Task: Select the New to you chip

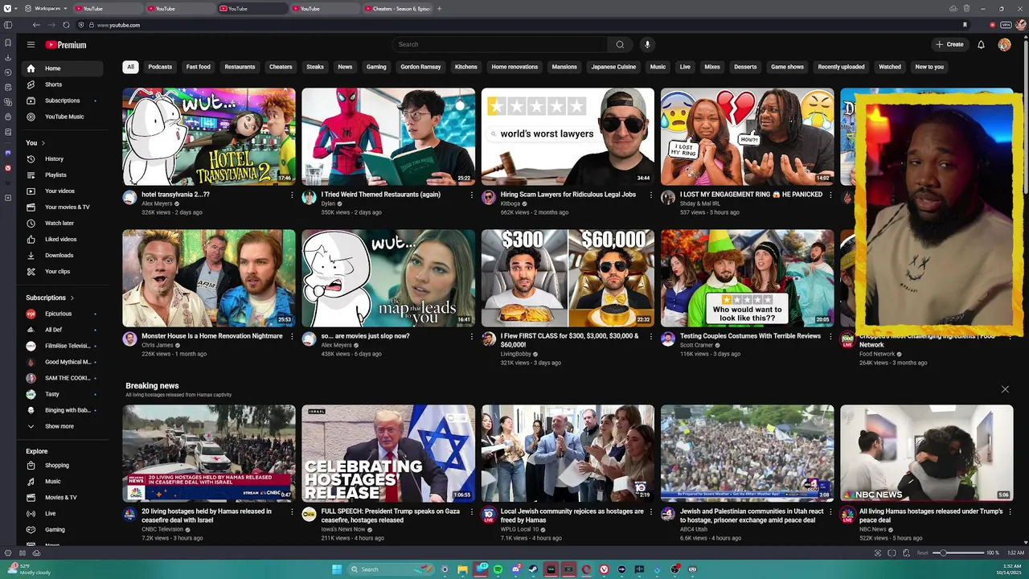Action: coord(929,67)
